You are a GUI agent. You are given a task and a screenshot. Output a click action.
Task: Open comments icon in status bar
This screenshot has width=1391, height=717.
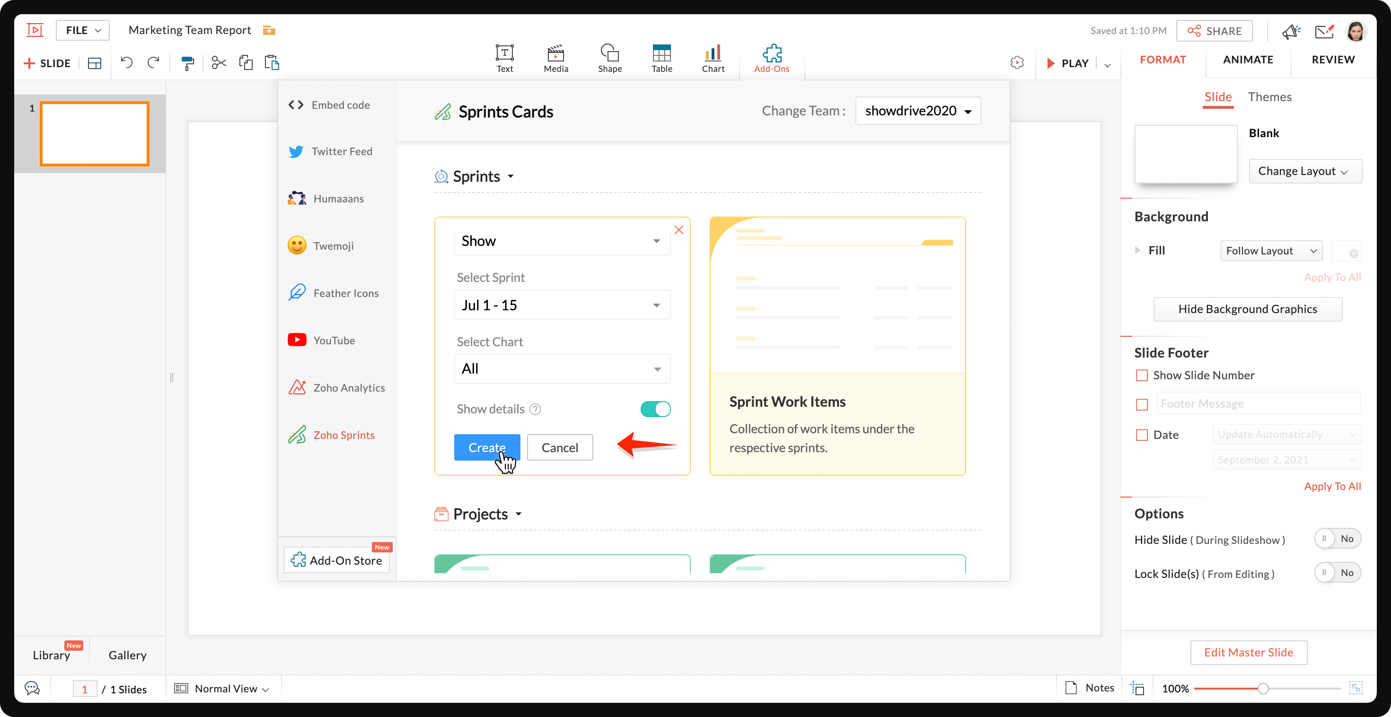coord(32,688)
